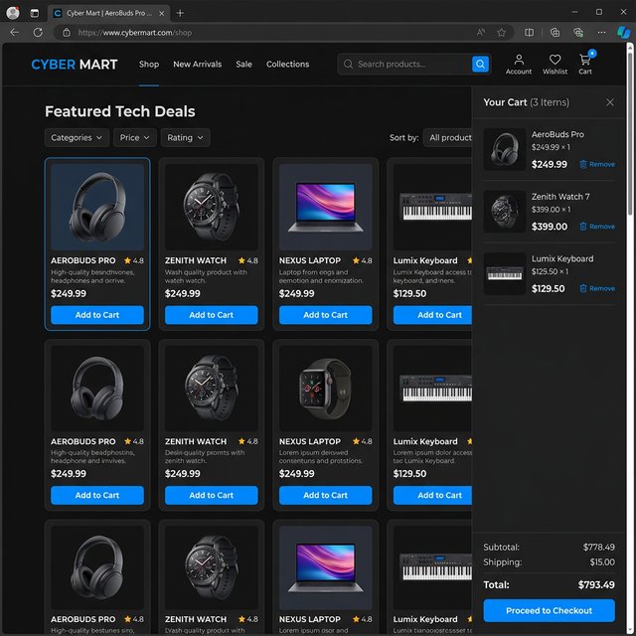Remove Lumix Keyboard from cart
The height and width of the screenshot is (636, 636).
(x=597, y=288)
